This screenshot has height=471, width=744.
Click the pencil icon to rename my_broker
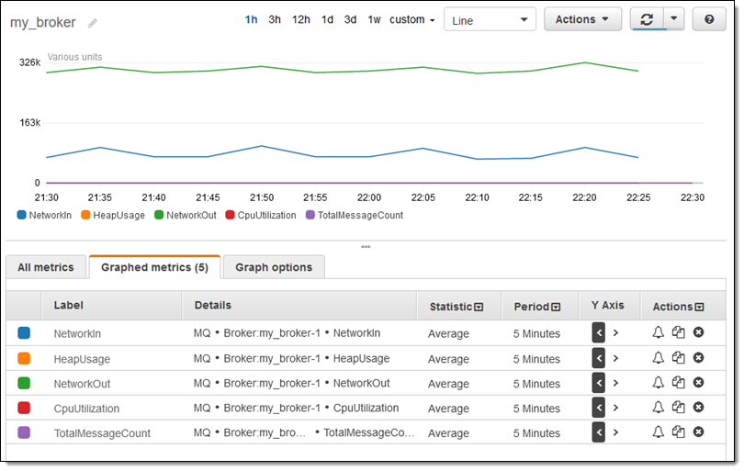(x=92, y=23)
